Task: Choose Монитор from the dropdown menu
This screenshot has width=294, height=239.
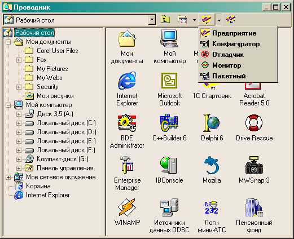Action: (238, 65)
